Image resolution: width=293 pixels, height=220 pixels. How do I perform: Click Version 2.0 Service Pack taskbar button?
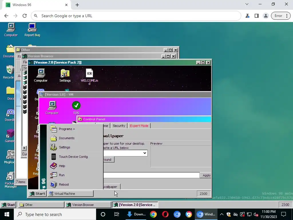135,205
